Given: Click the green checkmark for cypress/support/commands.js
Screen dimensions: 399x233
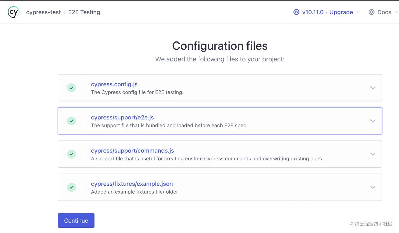Looking at the screenshot, I should pos(72,154).
